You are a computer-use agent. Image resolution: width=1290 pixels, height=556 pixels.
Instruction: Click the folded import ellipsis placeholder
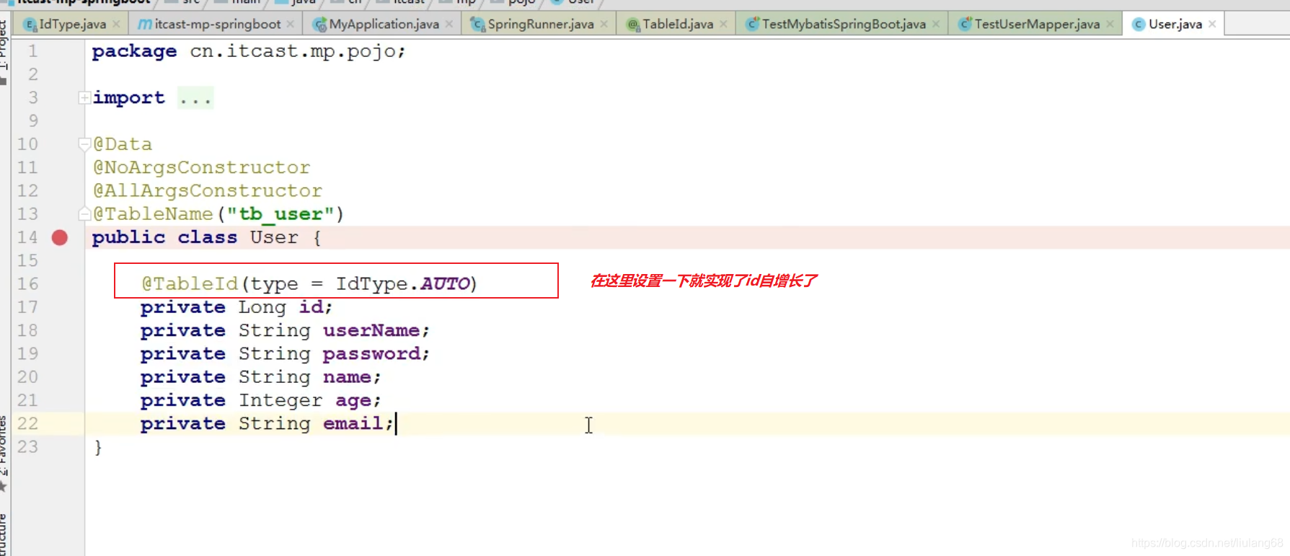[x=195, y=98]
